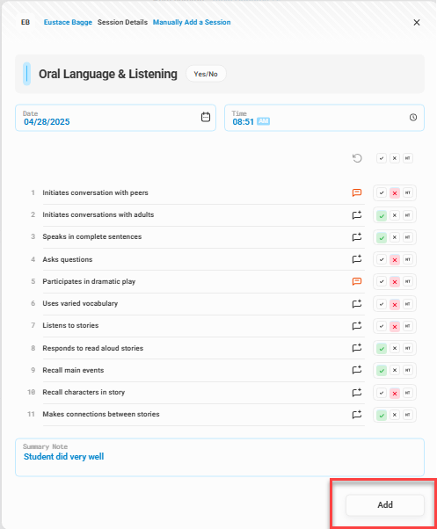The height and width of the screenshot is (529, 437).
Task: Click the reset all responses icon
Action: coord(357,158)
